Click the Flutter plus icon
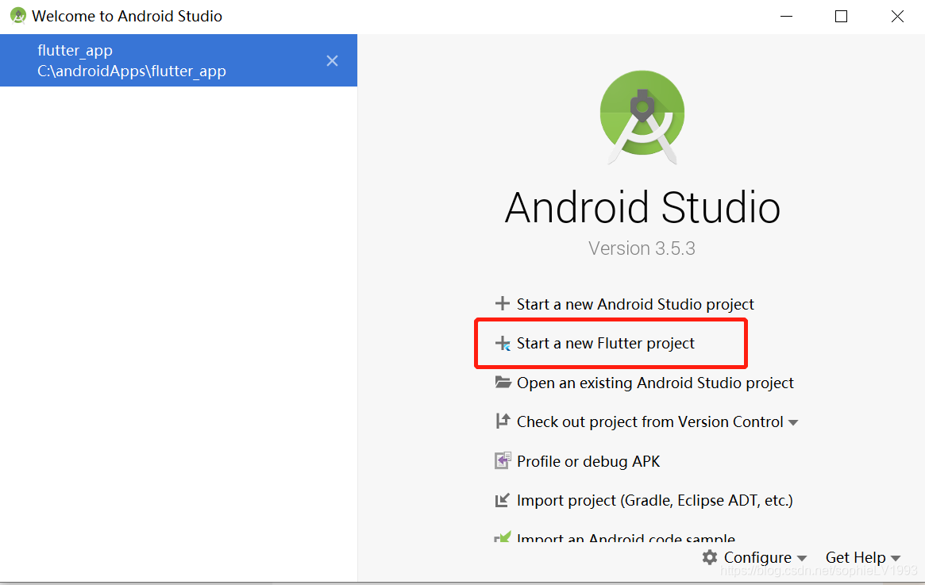 [503, 343]
